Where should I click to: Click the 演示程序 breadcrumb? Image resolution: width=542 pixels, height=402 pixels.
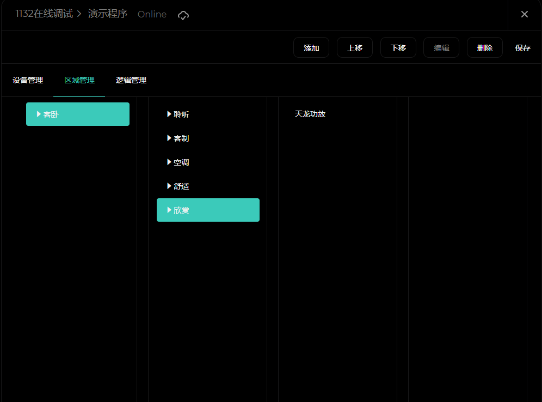click(x=108, y=14)
